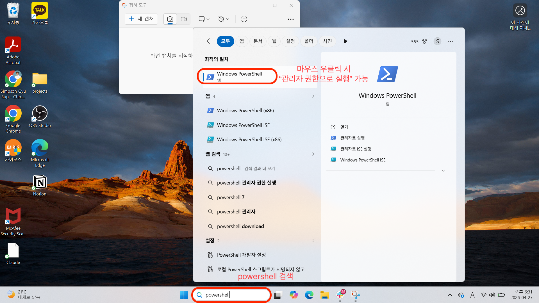Launch KakaoTalk from the desktop
539x303 pixels.
pyautogui.click(x=40, y=10)
